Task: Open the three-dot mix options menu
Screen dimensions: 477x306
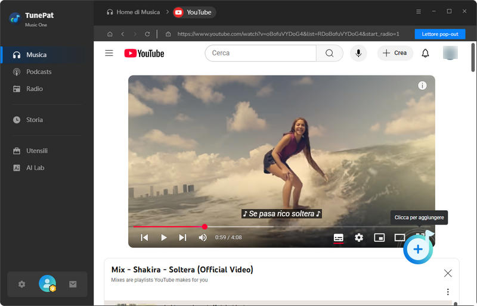Action: point(448,292)
